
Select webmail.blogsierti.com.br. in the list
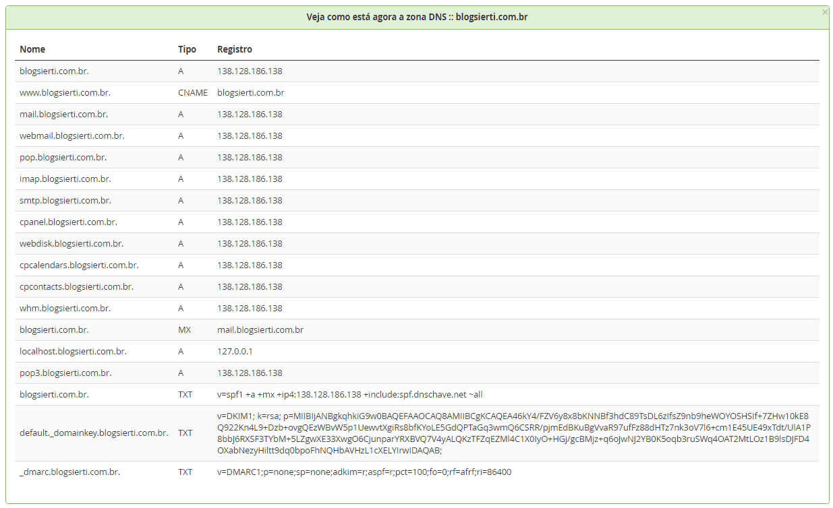tap(71, 135)
